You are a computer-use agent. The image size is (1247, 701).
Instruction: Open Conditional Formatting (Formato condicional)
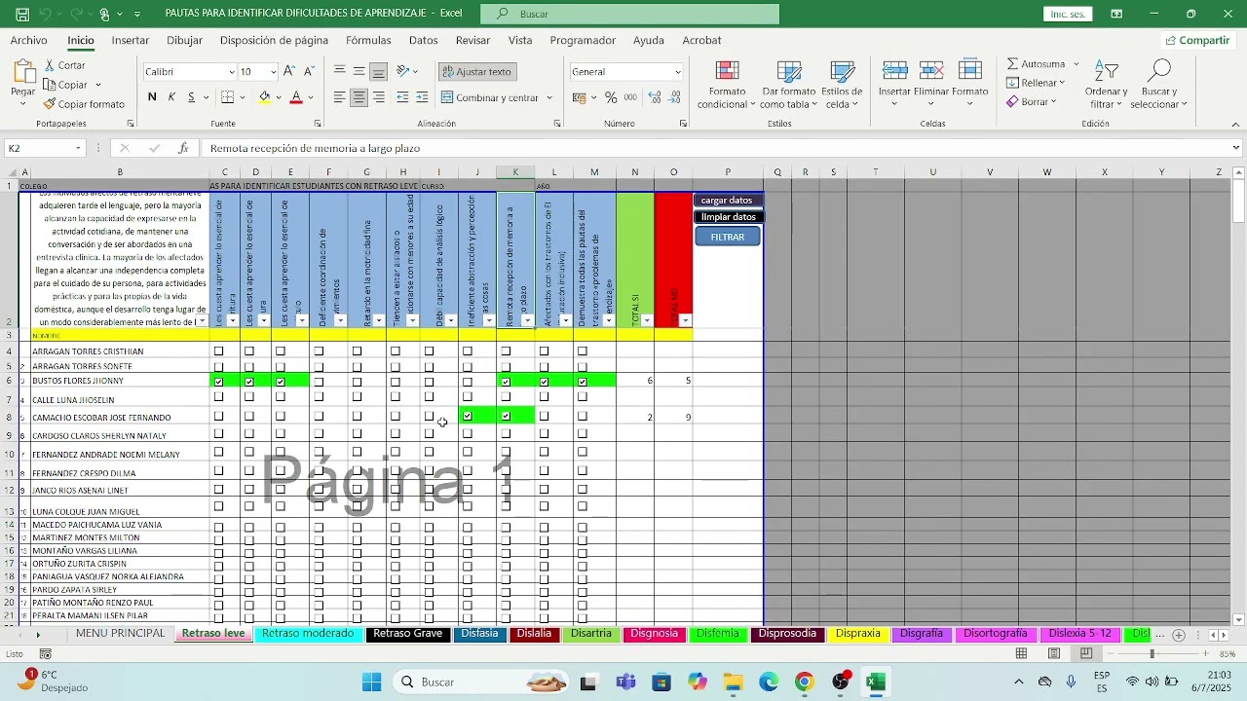pyautogui.click(x=727, y=86)
